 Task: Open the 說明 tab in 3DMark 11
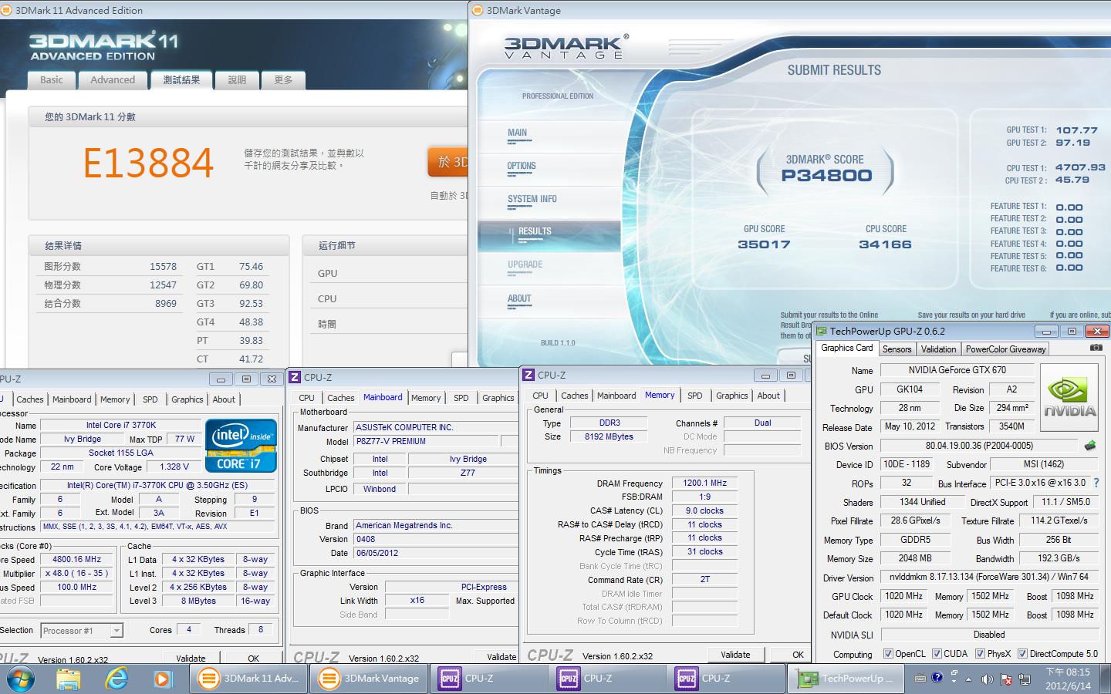point(237,79)
